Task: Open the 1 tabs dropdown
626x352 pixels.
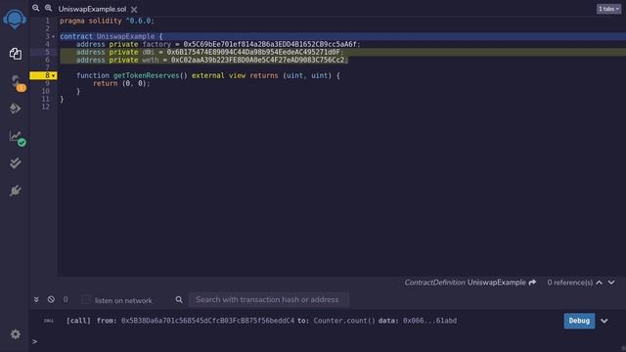Action: coord(608,9)
